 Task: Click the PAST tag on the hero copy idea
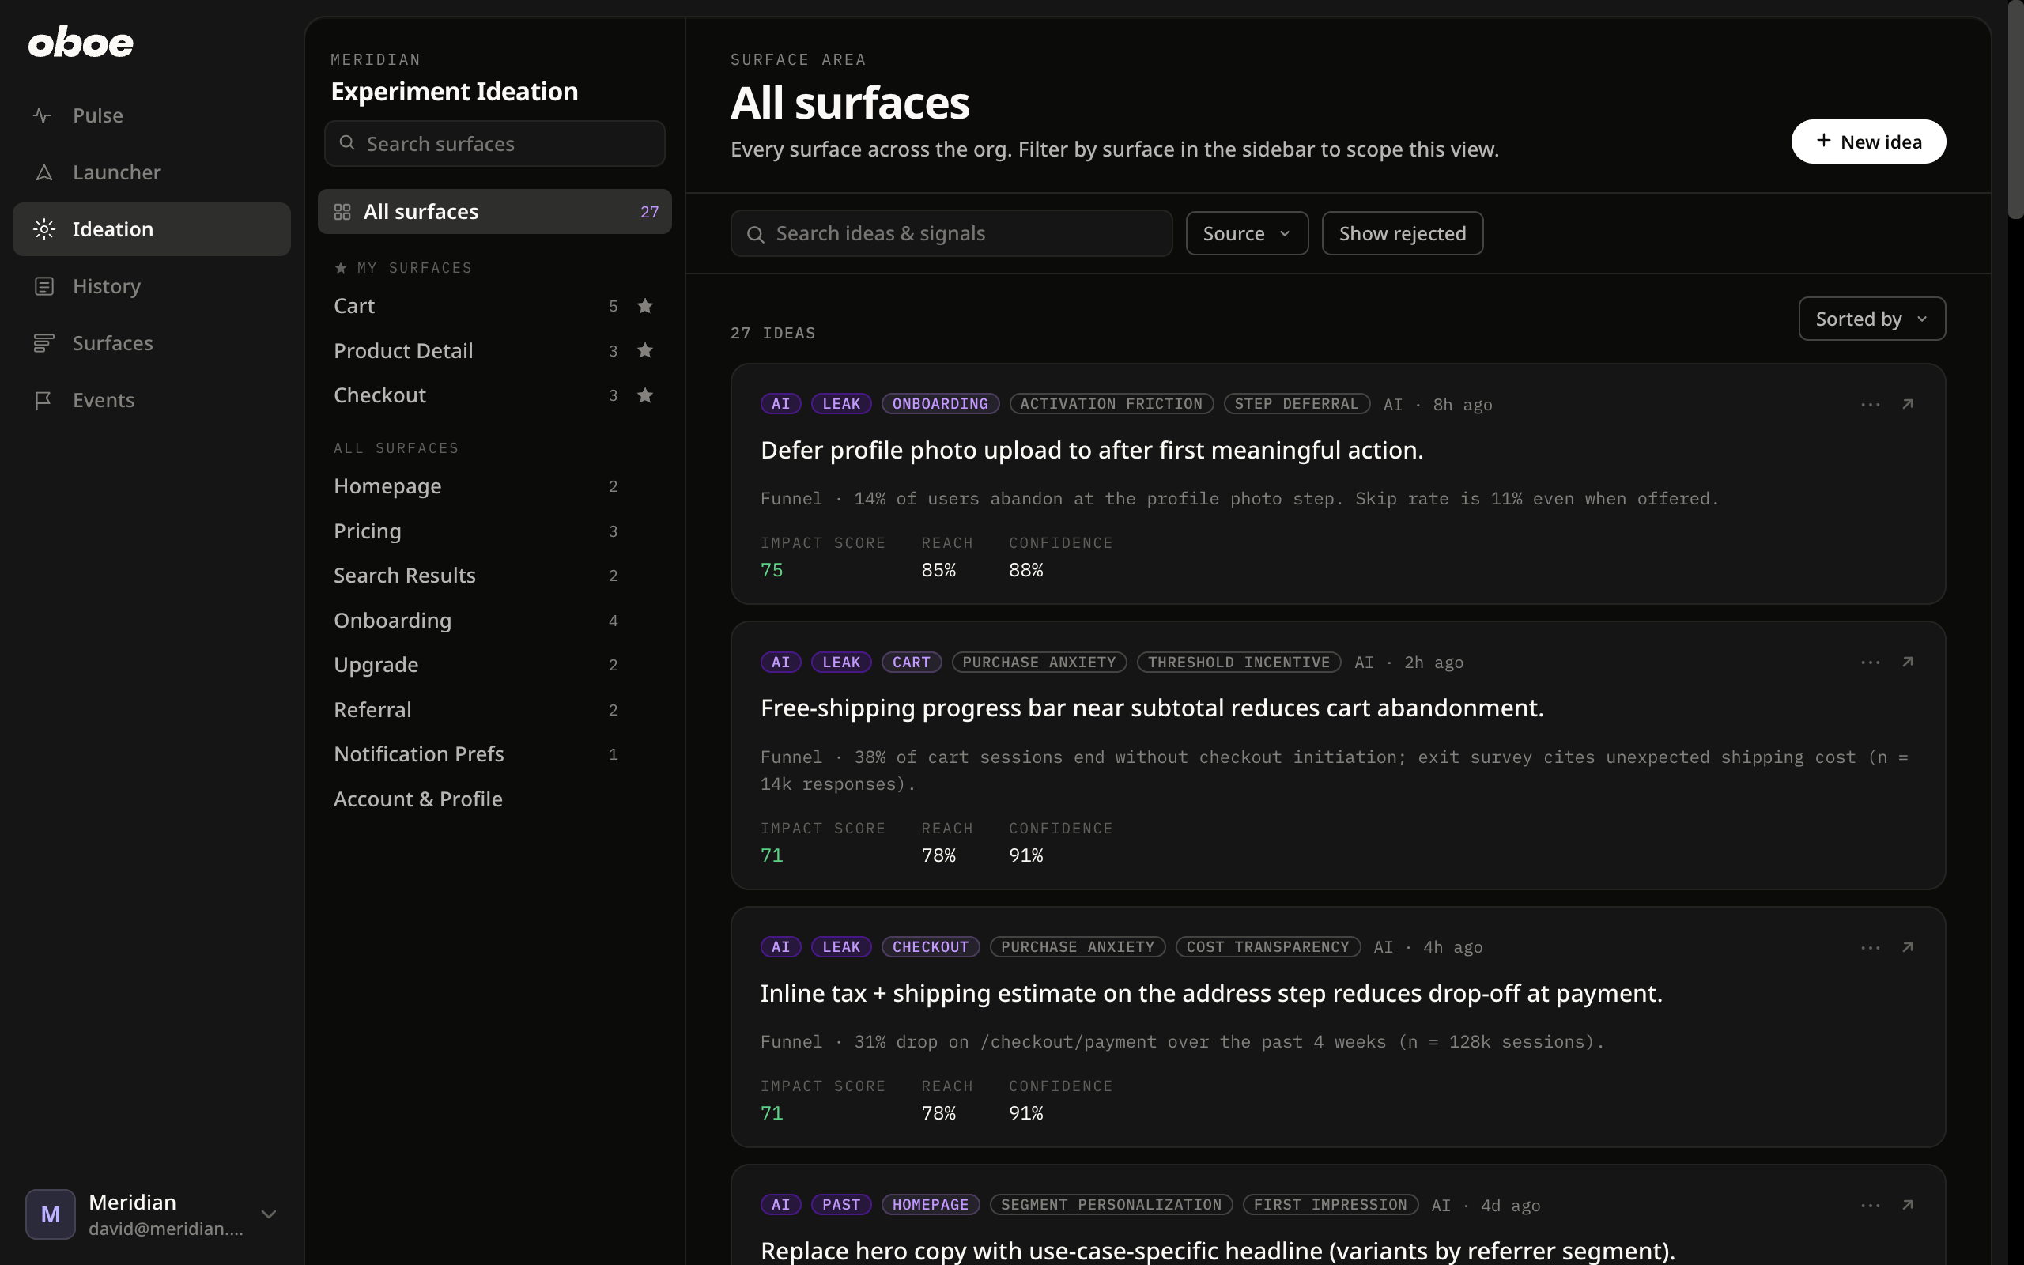tap(841, 1205)
